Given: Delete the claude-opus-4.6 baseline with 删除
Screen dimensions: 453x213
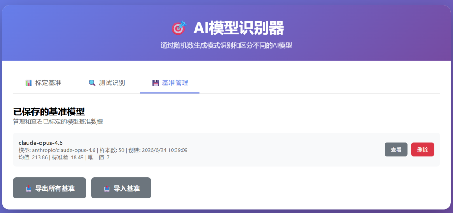Looking at the screenshot, I should click(422, 149).
